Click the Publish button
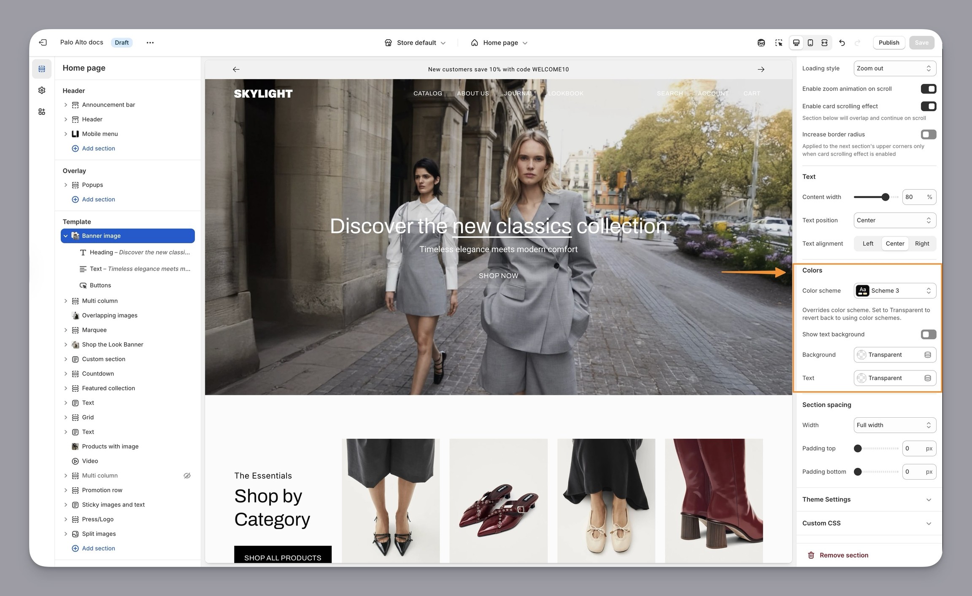 pyautogui.click(x=888, y=43)
